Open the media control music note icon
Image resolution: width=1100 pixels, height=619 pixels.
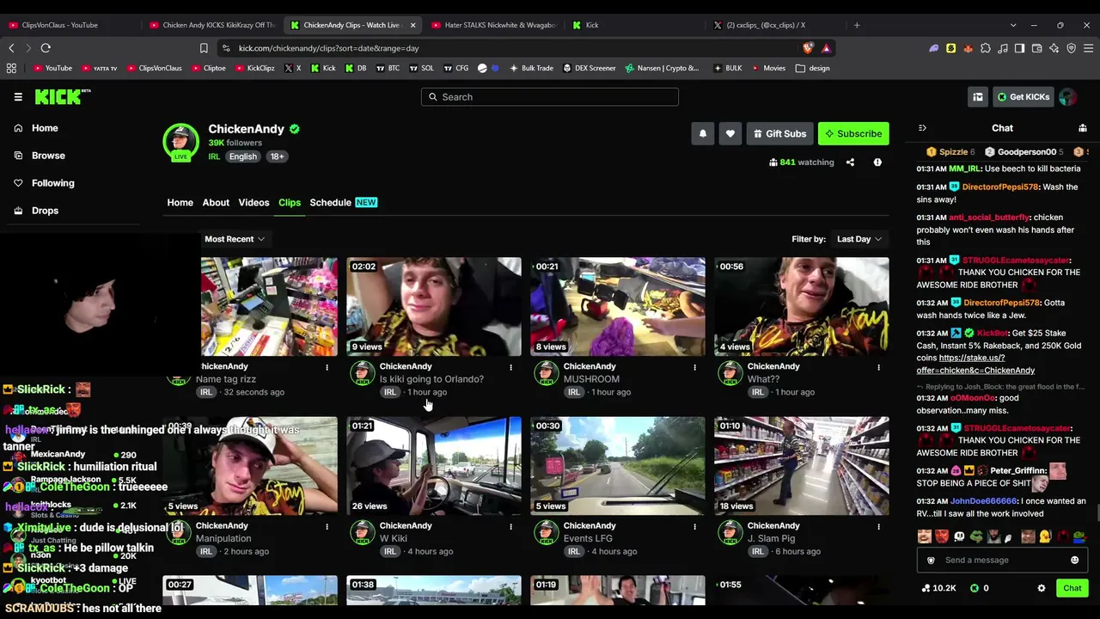coord(1003,48)
